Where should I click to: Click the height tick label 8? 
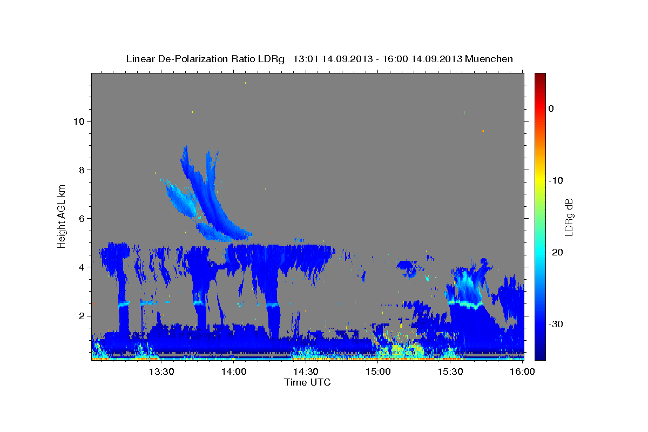click(x=81, y=170)
